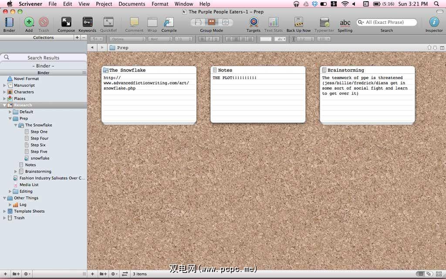Switch to corkboard view in Group Mode

[x=212, y=22]
